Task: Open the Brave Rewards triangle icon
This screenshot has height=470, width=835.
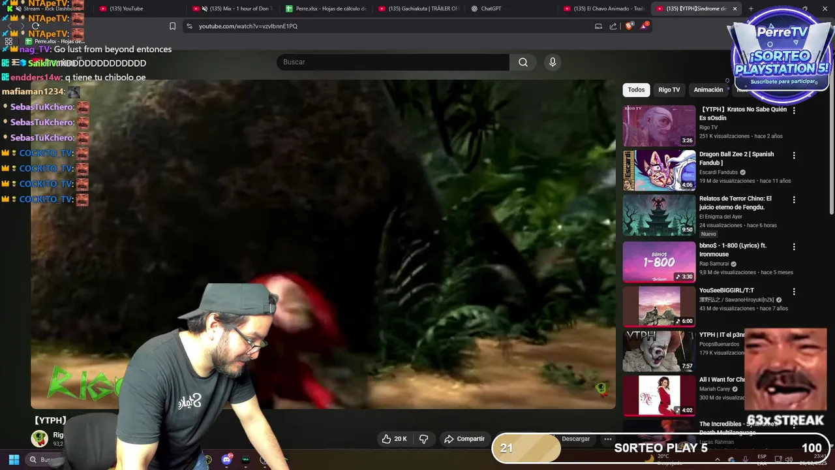Action: pos(645,26)
